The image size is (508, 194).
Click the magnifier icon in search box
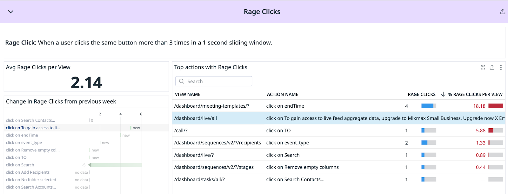(182, 81)
